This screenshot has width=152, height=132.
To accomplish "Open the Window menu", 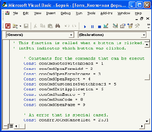I will click(124, 13).
